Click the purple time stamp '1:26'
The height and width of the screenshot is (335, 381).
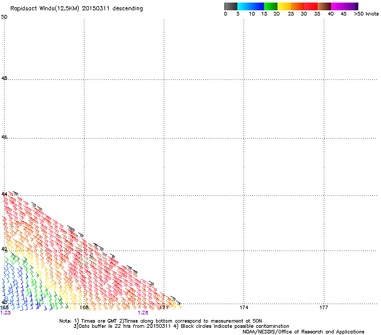click(143, 313)
